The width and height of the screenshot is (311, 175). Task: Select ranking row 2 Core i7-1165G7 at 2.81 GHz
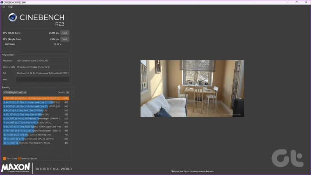36,102
